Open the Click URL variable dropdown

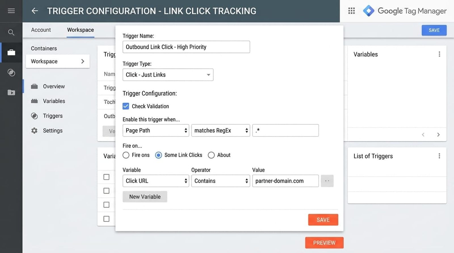tap(156, 181)
